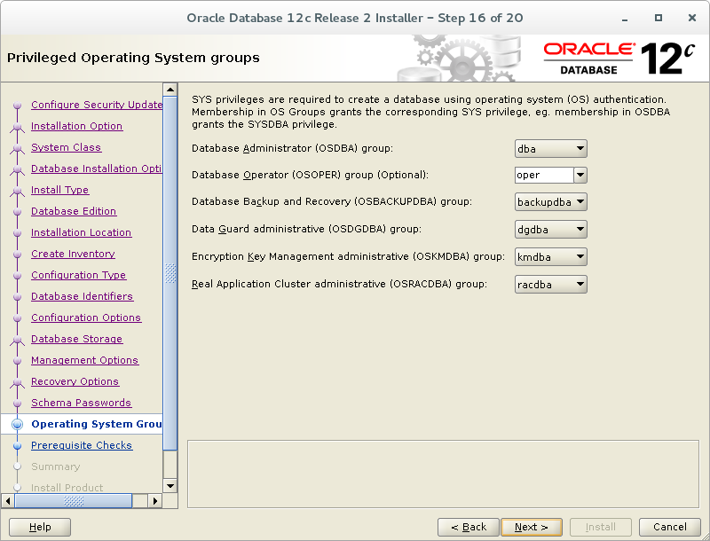Screen dimensions: 710x541
Task: Open the Database Edition step
Action: [74, 211]
